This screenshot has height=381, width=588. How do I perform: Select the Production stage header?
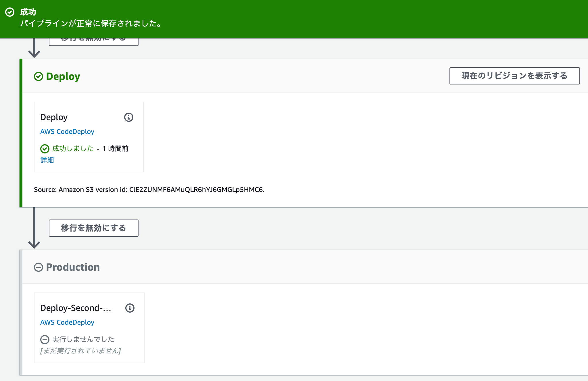(73, 267)
